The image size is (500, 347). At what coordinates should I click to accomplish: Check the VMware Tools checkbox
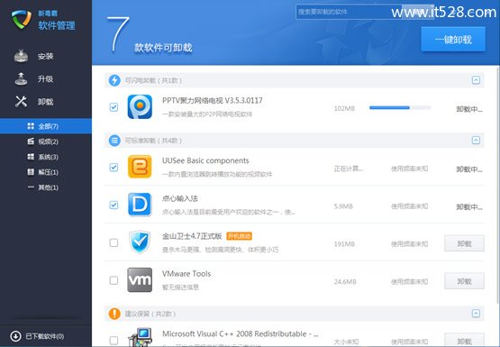click(114, 280)
